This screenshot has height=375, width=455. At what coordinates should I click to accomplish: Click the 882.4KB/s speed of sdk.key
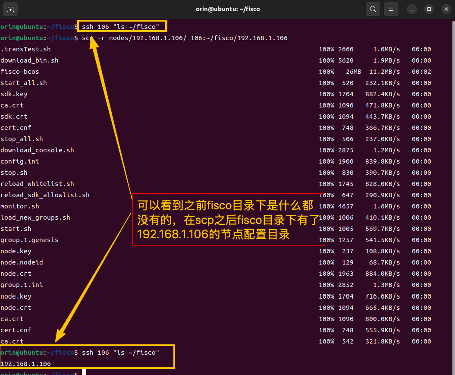[x=383, y=95]
